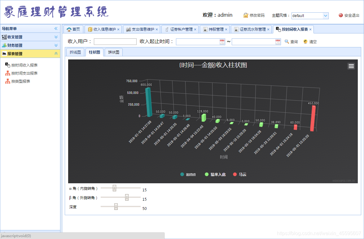Open the end date calendar picker
The height and width of the screenshot is (239, 364).
pyautogui.click(x=278, y=42)
